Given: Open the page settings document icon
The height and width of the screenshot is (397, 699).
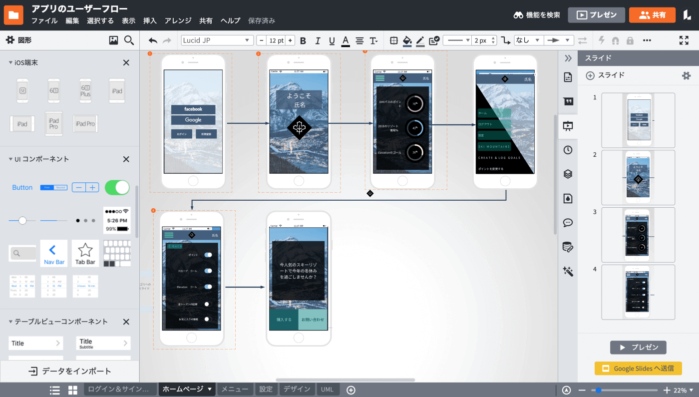Looking at the screenshot, I should (568, 77).
